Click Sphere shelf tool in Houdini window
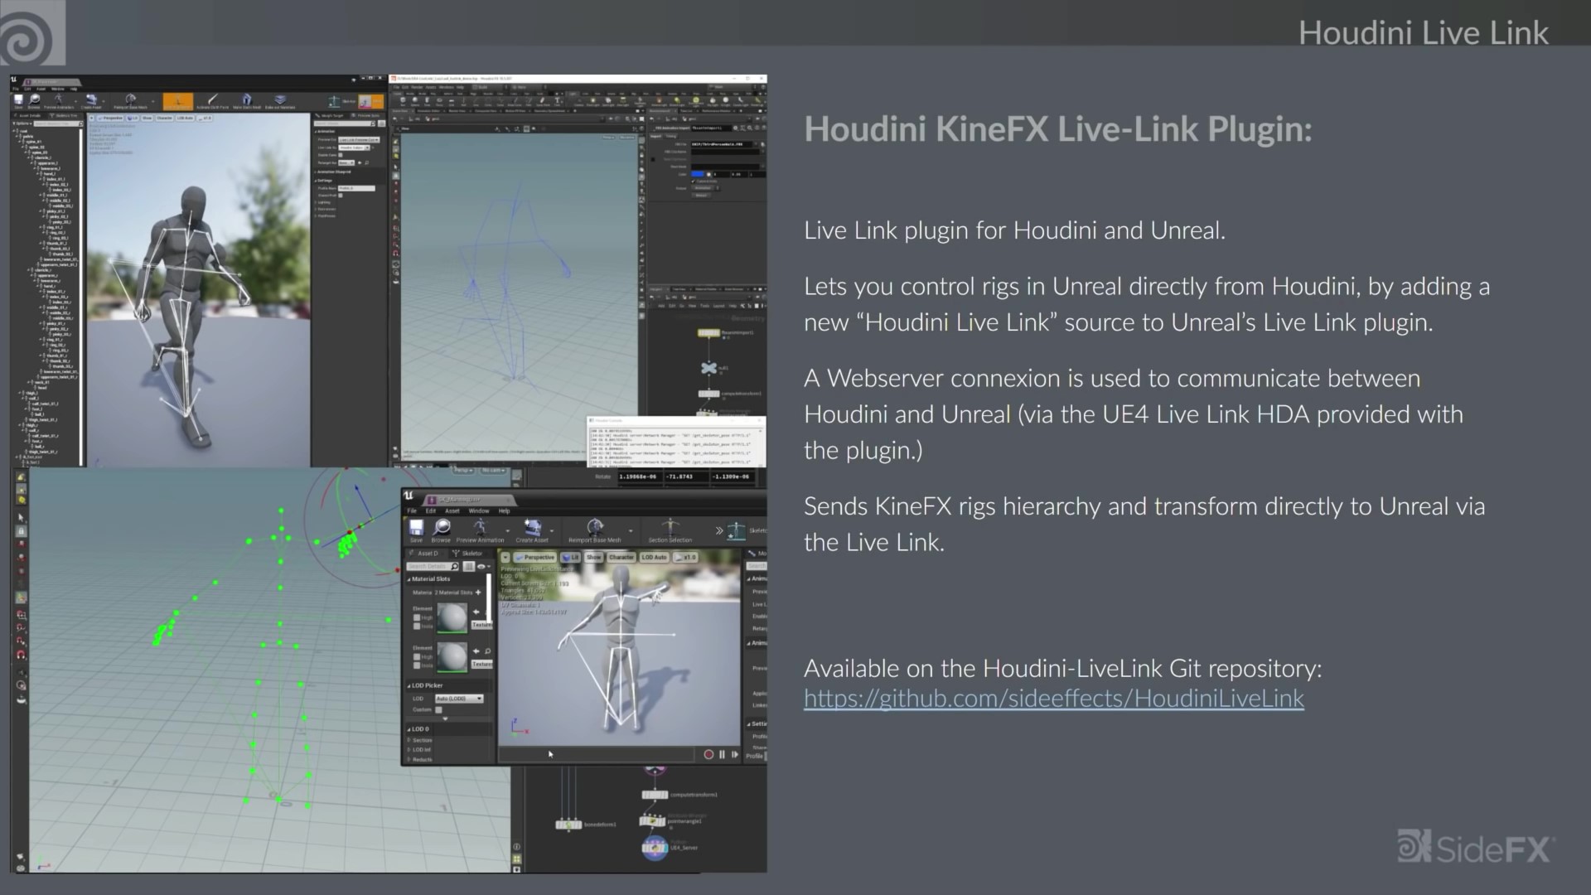This screenshot has width=1591, height=895. [415, 103]
